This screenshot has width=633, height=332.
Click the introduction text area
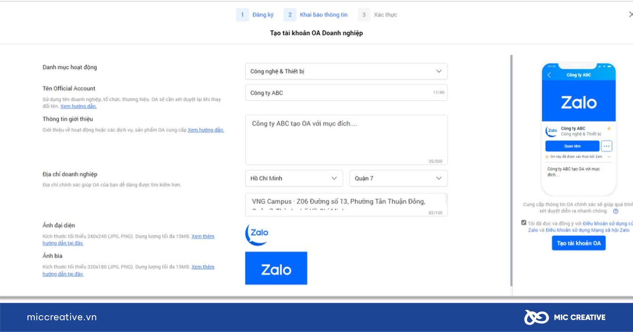click(x=346, y=140)
